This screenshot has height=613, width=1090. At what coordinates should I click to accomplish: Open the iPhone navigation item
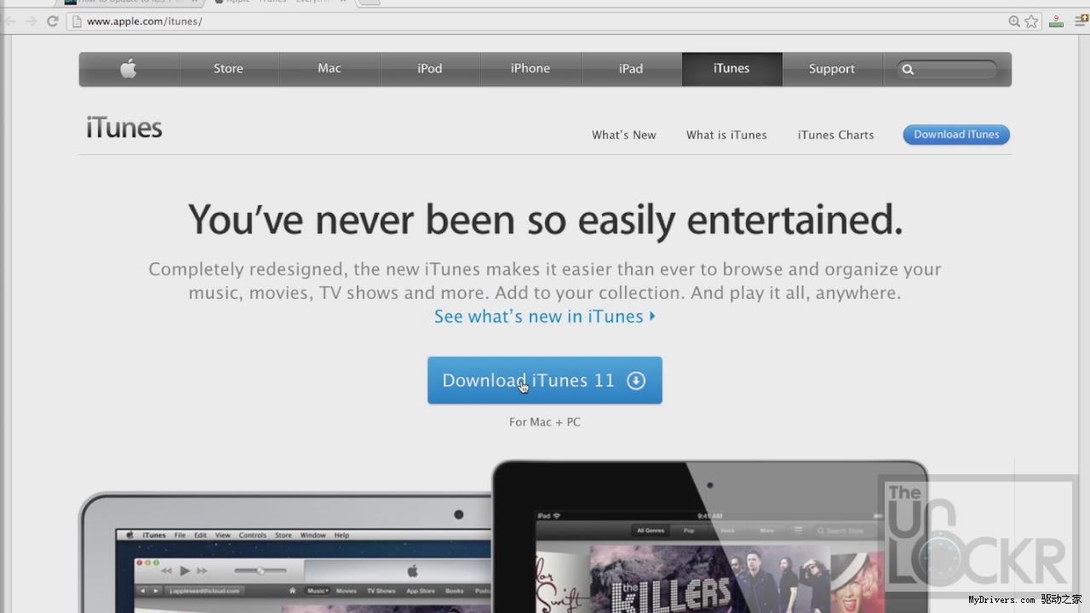[x=531, y=69]
